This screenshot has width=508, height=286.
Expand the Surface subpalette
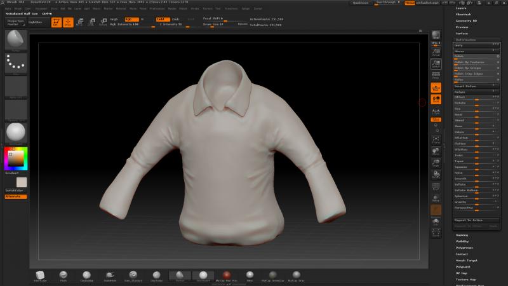(x=462, y=34)
